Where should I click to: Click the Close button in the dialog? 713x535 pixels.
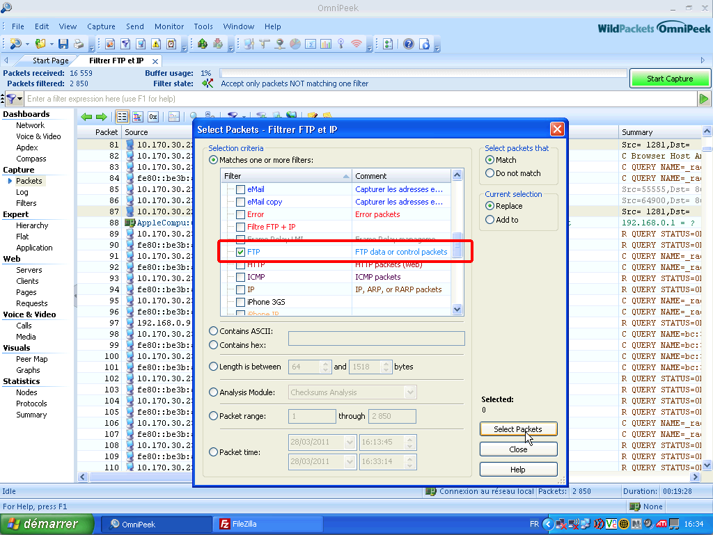518,449
